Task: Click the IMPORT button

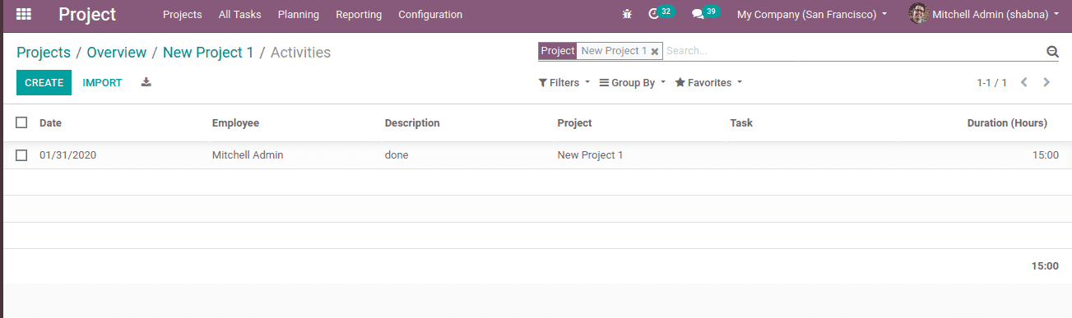Action: pos(103,83)
